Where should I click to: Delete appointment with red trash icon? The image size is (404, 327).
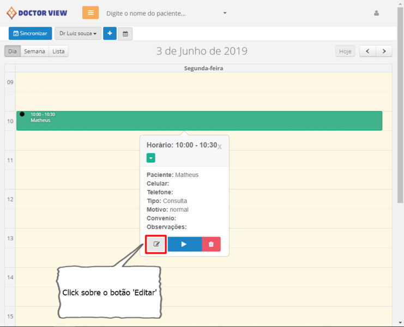[x=211, y=244]
